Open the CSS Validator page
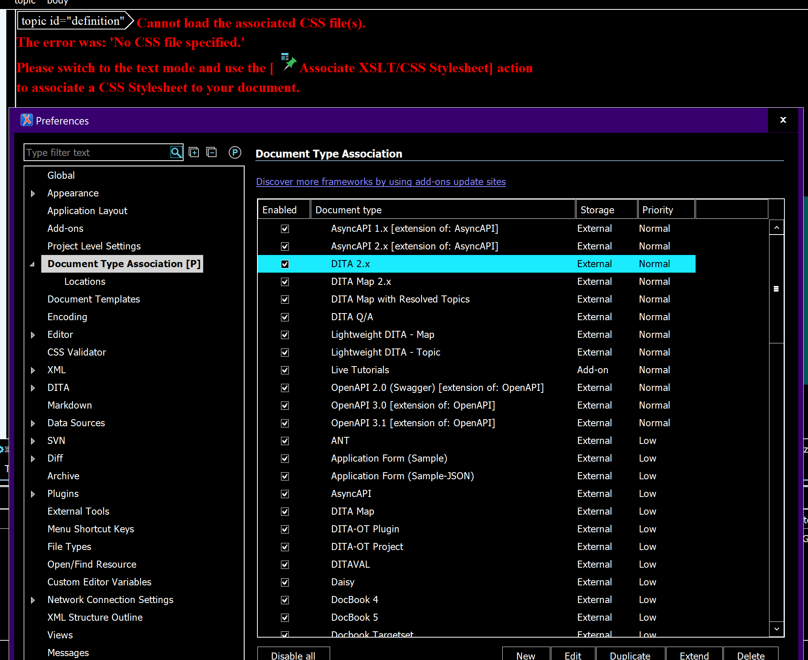 [77, 352]
